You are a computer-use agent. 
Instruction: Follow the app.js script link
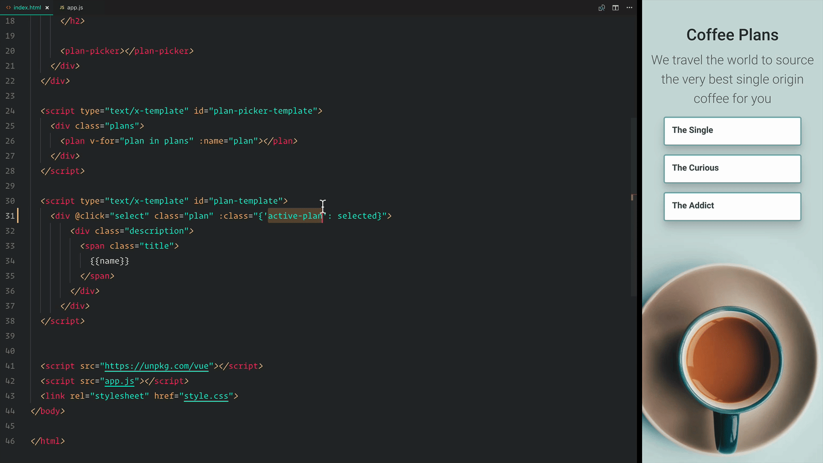120,381
